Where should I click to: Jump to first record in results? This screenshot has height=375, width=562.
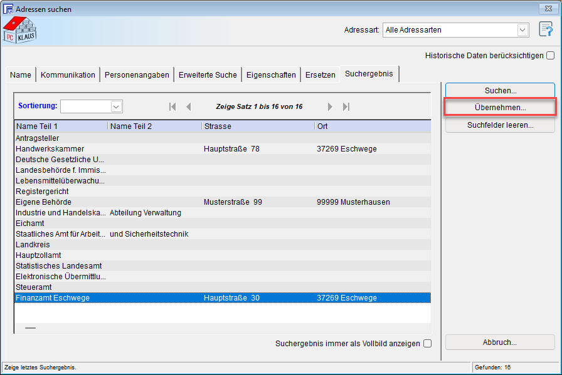coord(172,107)
